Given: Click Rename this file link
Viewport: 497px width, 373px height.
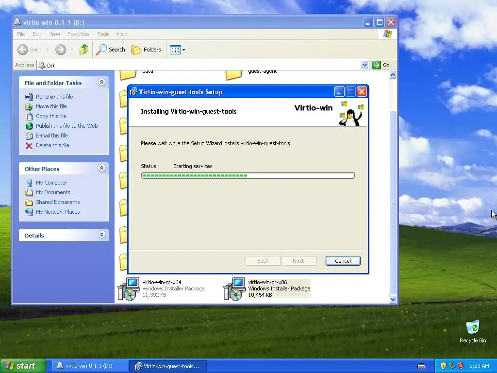Looking at the screenshot, I should [x=54, y=97].
